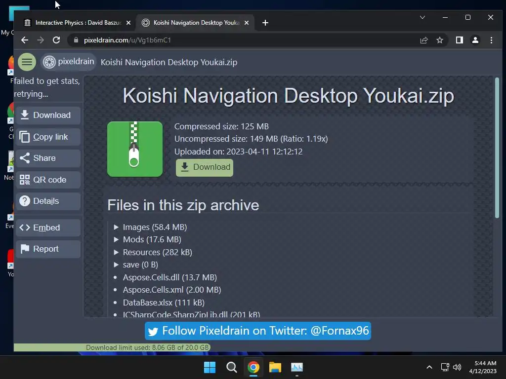The width and height of the screenshot is (506, 379).
Task: View site security lock info
Action: pyautogui.click(x=76, y=40)
